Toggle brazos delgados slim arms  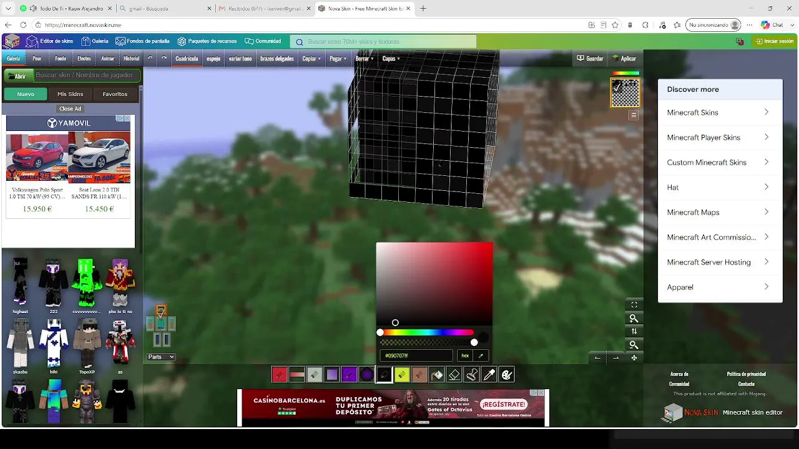tap(277, 59)
